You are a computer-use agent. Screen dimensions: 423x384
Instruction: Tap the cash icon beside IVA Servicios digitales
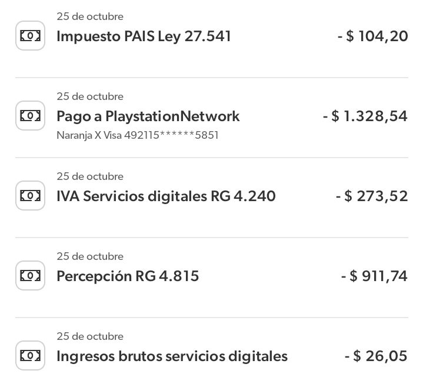coord(30,195)
